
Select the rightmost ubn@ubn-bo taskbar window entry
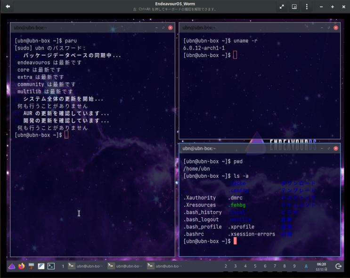[x=165, y=266]
